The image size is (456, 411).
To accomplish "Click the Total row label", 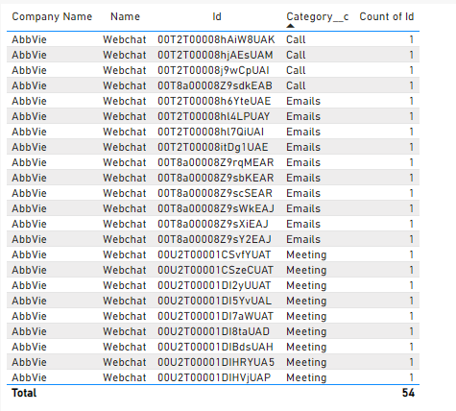I will click(x=24, y=393).
